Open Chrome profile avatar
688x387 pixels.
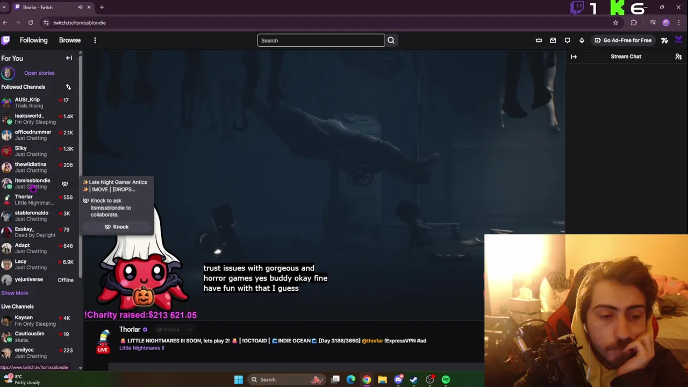[666, 23]
